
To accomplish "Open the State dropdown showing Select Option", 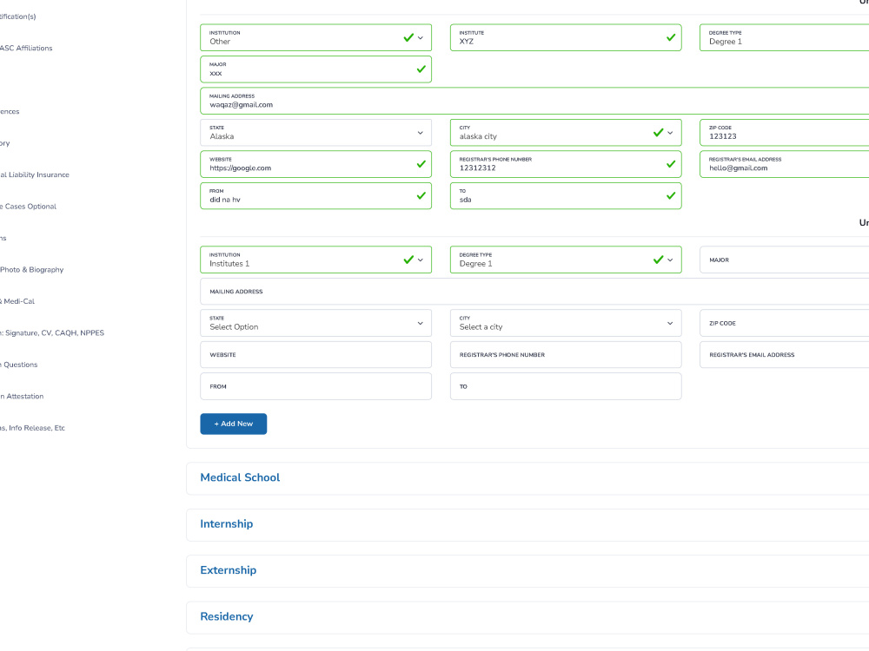I will 315,323.
